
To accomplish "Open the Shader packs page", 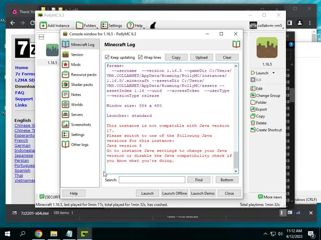I will coord(80,84).
